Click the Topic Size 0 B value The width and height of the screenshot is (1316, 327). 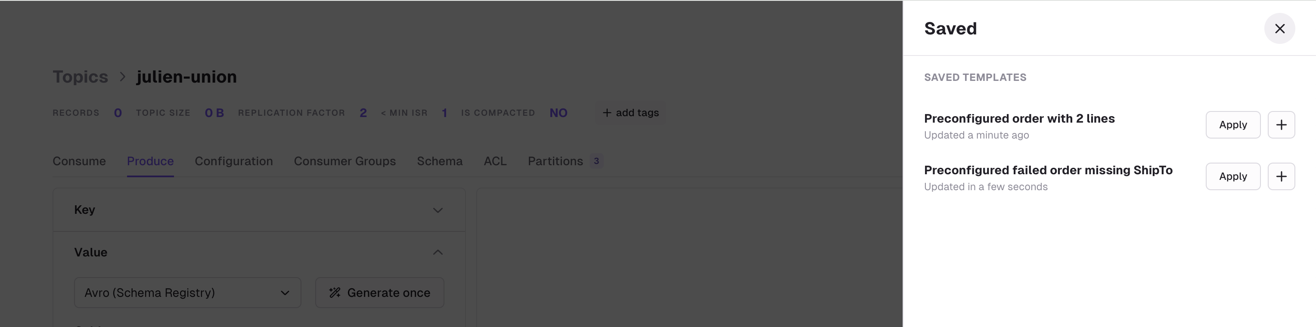tap(214, 113)
